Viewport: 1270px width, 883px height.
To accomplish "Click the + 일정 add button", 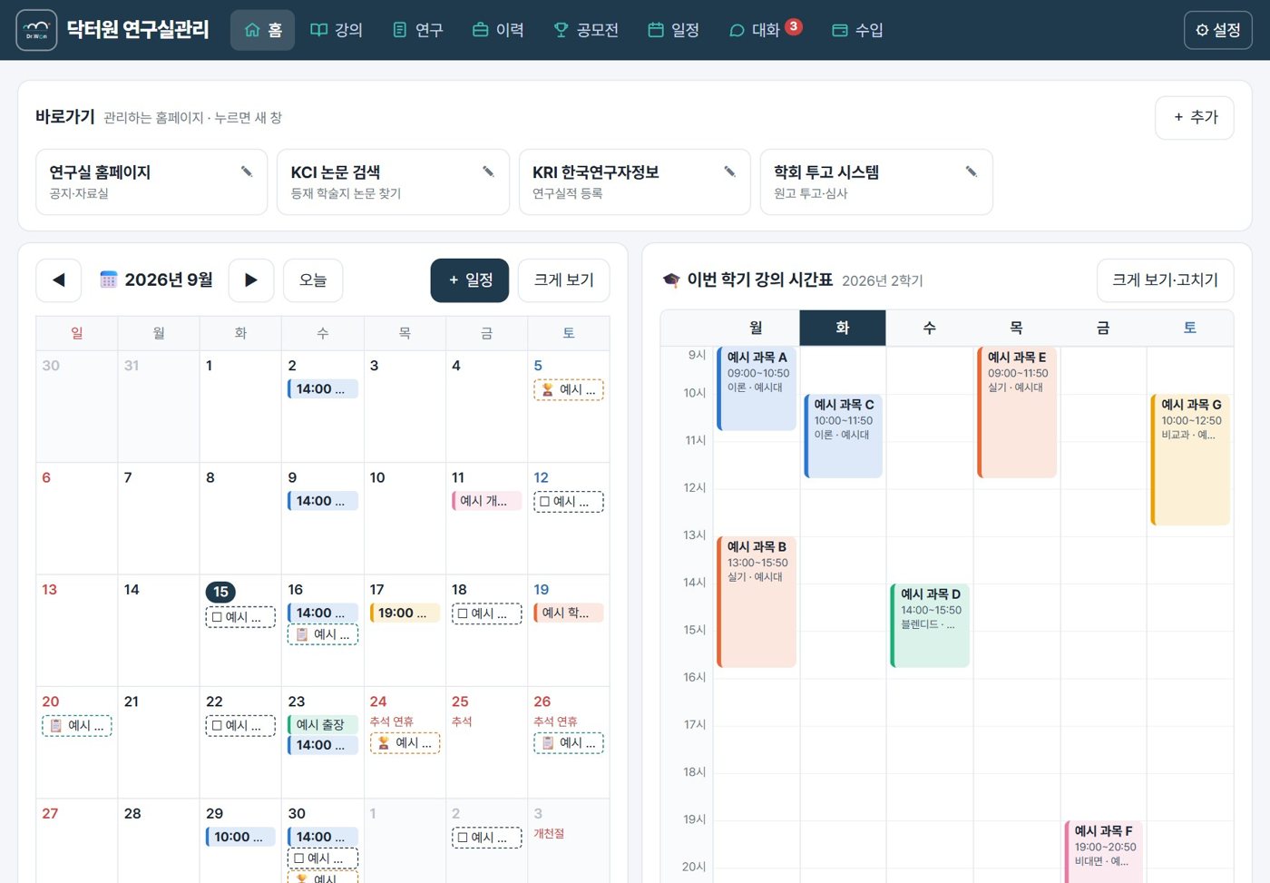I will coord(470,280).
